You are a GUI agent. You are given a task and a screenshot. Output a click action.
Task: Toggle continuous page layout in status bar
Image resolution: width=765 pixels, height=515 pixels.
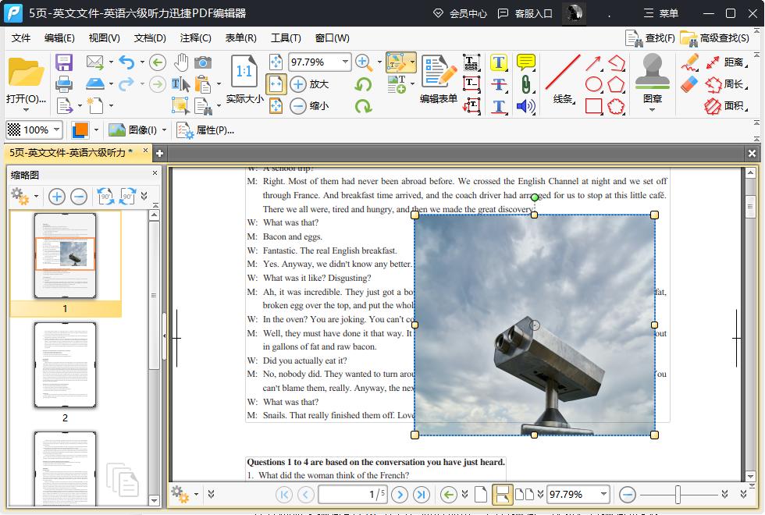pos(503,494)
